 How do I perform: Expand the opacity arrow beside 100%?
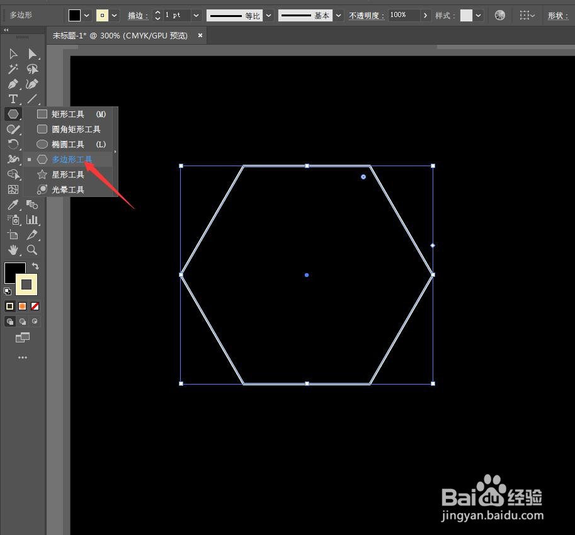point(425,15)
